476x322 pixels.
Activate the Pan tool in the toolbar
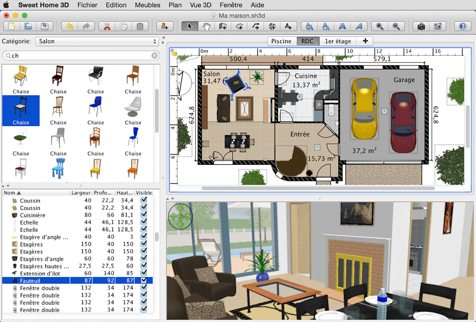tap(206, 26)
